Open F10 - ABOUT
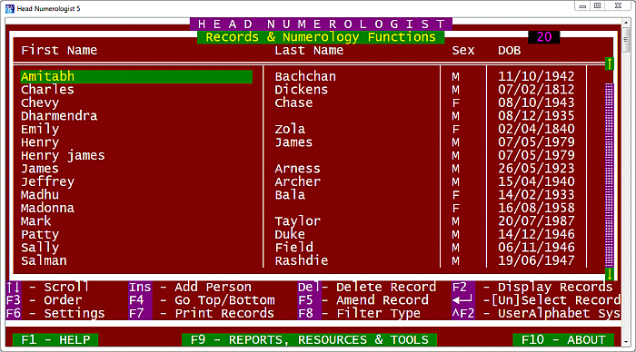The width and height of the screenshot is (636, 352). pyautogui.click(x=563, y=339)
